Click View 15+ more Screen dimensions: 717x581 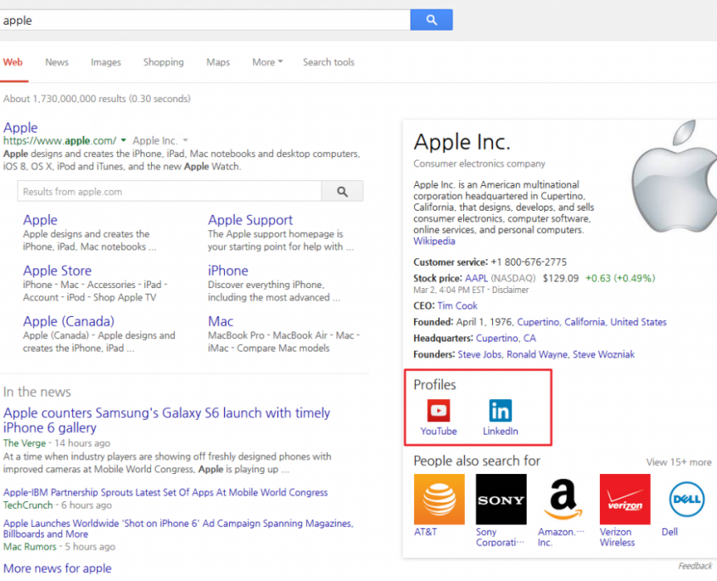pos(679,462)
